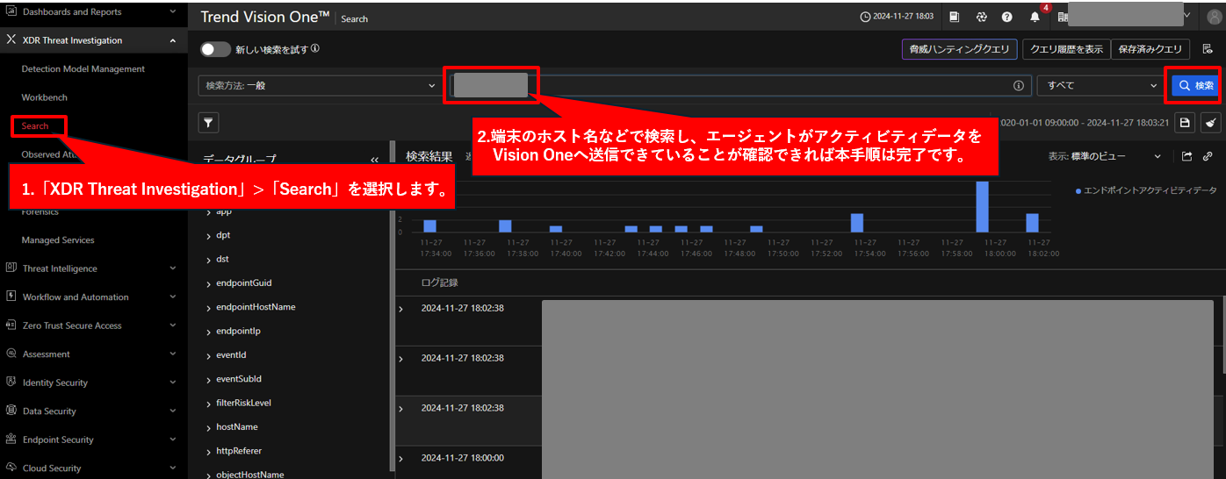Expand the Endpoint Security menu

[172, 440]
